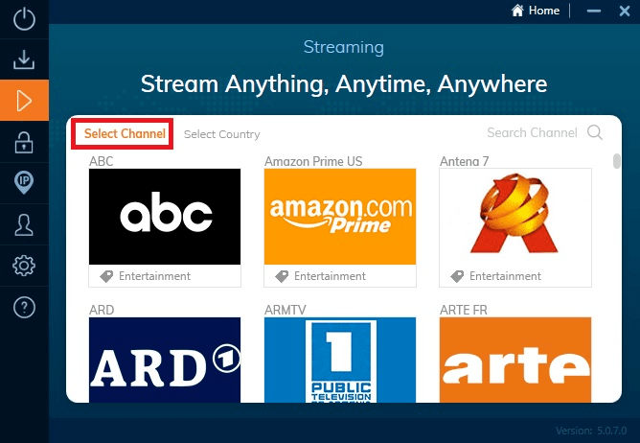Open the help question mark icon
Screen dimensions: 640x443
click(x=24, y=307)
